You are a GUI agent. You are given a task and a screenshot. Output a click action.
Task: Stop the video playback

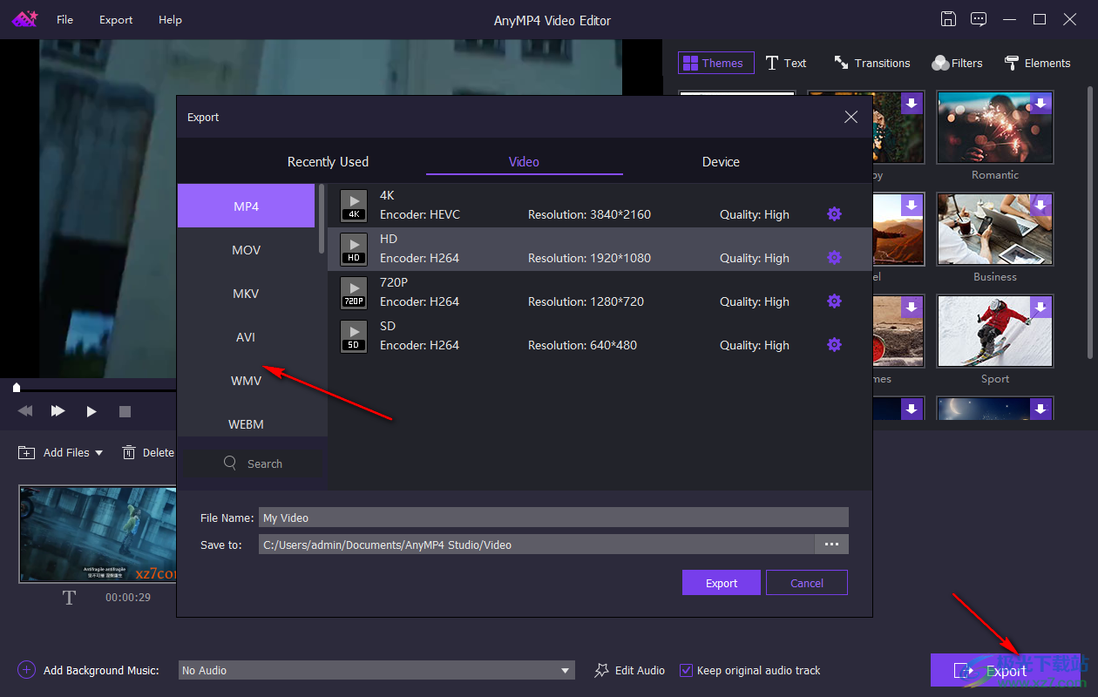pyautogui.click(x=125, y=410)
